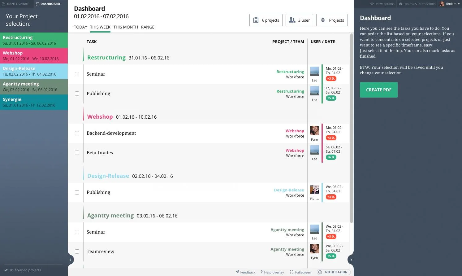The width and height of the screenshot is (462, 276).
Task: Click Fynn's avatar on Teamreview row
Action: (x=315, y=249)
